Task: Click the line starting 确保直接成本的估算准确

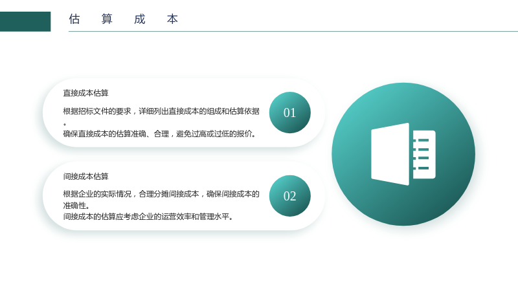Action: [x=159, y=134]
